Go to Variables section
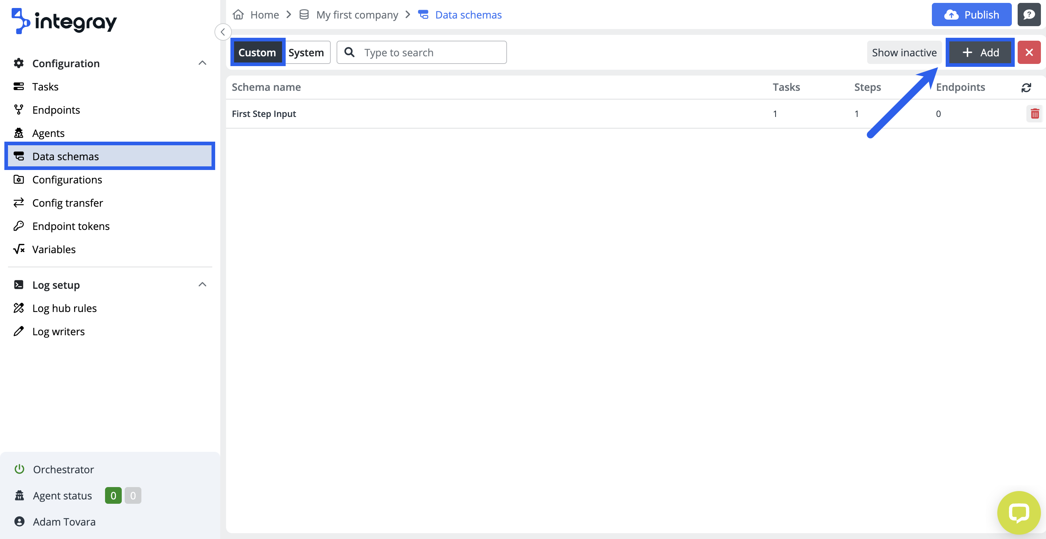 point(53,249)
